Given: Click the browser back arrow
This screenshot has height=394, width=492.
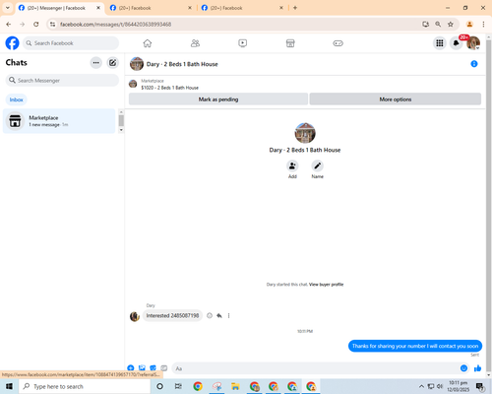Looking at the screenshot, I should point(9,24).
